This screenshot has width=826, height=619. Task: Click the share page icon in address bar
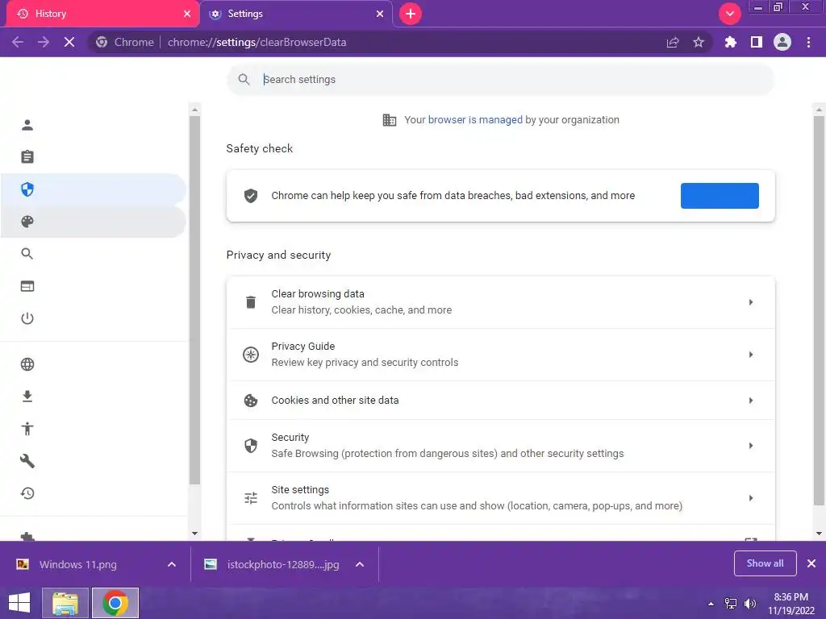673,42
